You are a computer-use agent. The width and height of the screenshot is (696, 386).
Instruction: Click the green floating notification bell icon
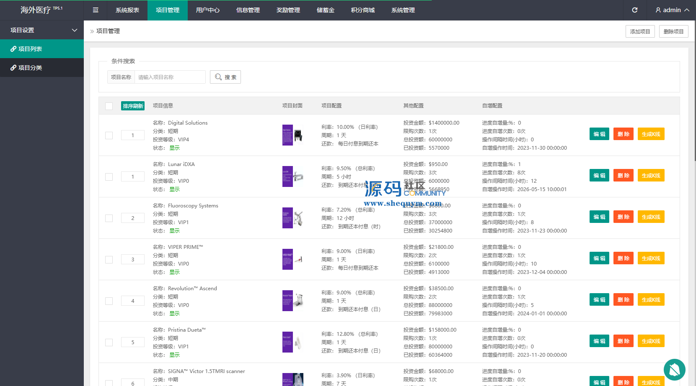click(x=675, y=370)
